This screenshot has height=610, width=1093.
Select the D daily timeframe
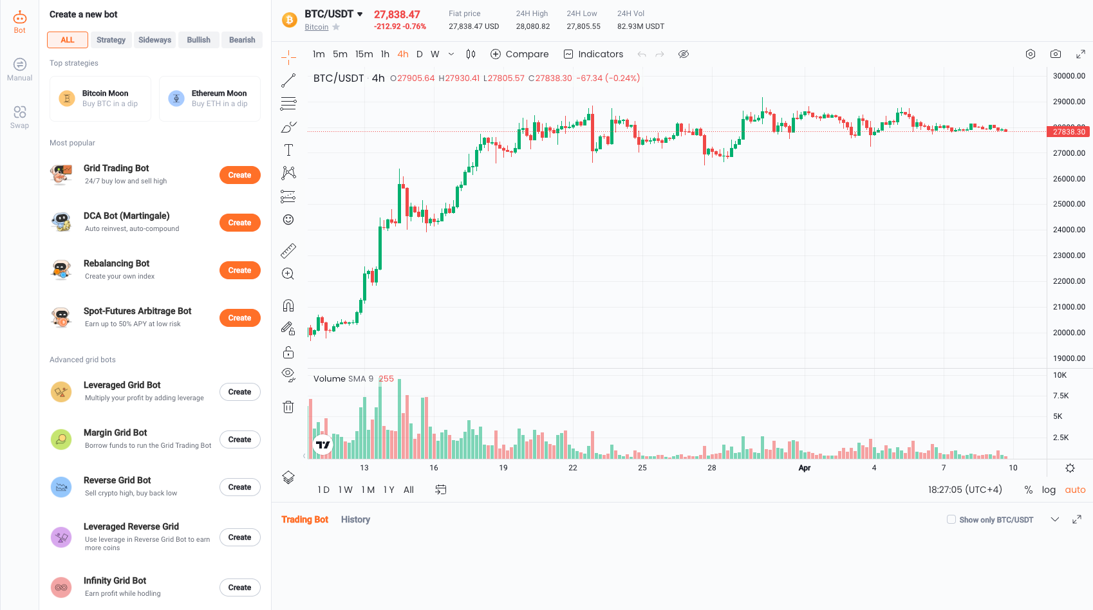420,54
